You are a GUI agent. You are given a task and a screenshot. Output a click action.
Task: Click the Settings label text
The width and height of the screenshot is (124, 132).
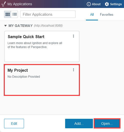point(116,4)
